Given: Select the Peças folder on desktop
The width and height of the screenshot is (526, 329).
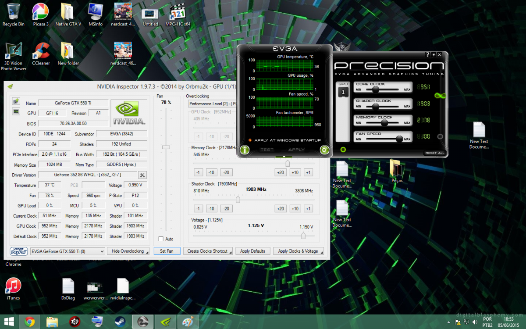Looking at the screenshot, I should [396, 172].
